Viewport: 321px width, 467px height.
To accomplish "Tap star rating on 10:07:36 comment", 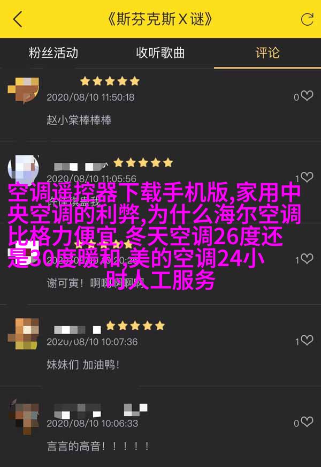I will [x=135, y=326].
